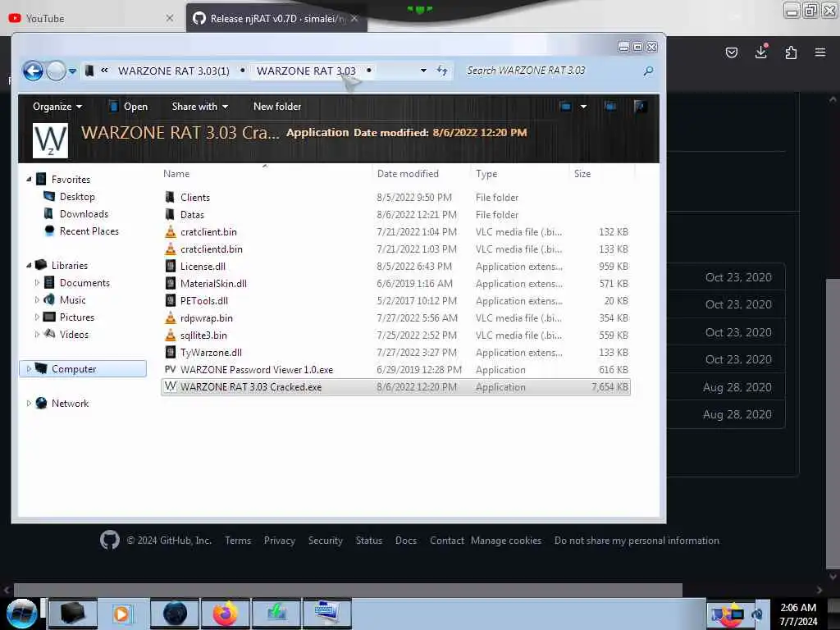Open Firefox hamburger application menu

820,52
